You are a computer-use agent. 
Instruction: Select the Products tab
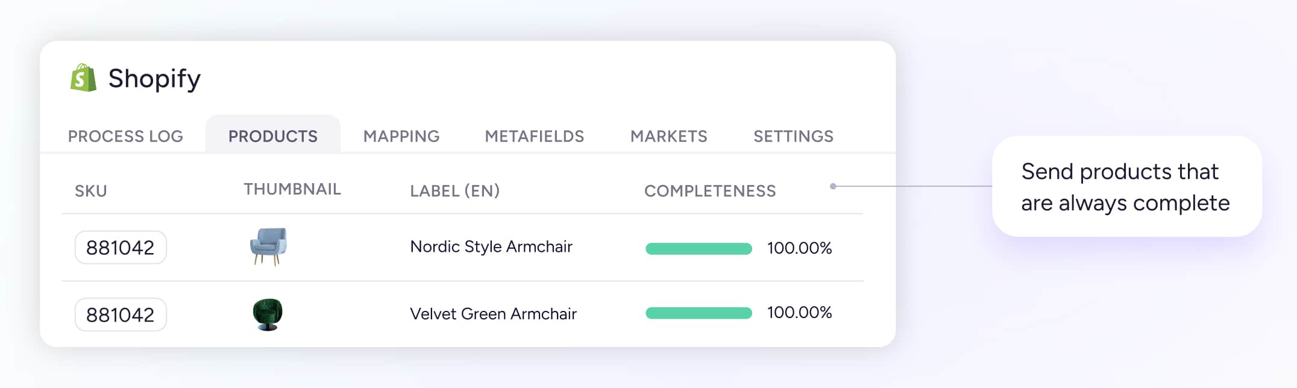[x=273, y=136]
